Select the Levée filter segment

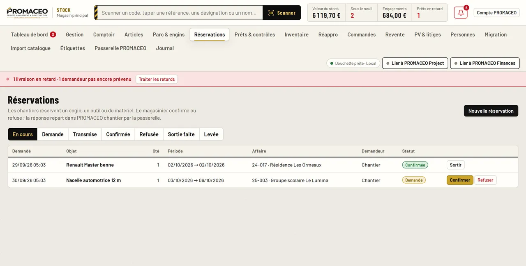[x=211, y=134]
